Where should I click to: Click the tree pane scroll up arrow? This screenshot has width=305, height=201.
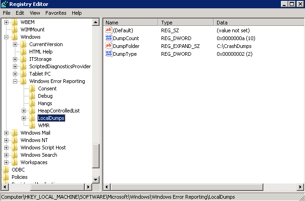[96, 22]
